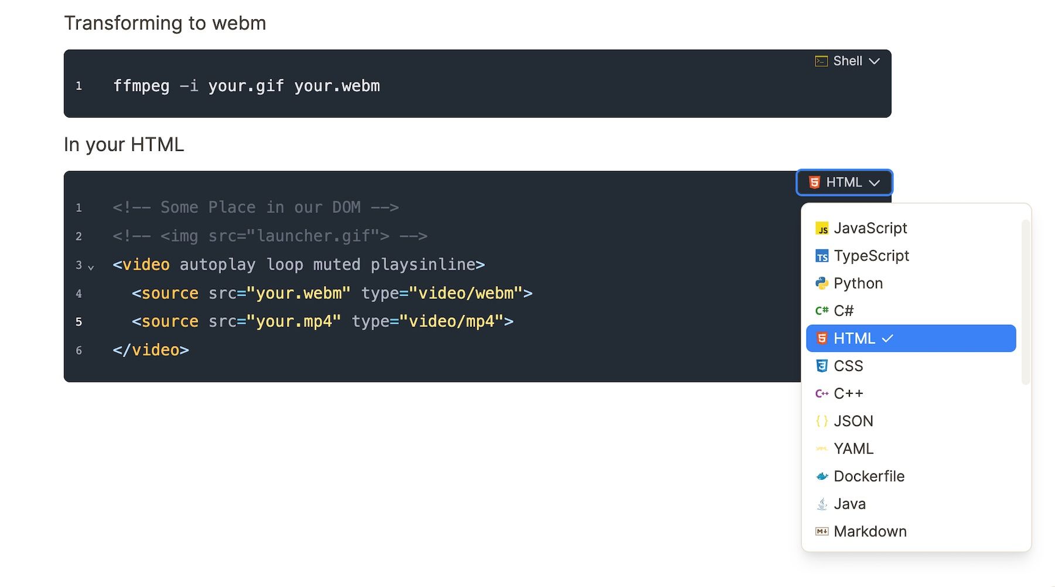Collapse the HTML language selector chevron
1055x587 pixels.
tap(875, 183)
